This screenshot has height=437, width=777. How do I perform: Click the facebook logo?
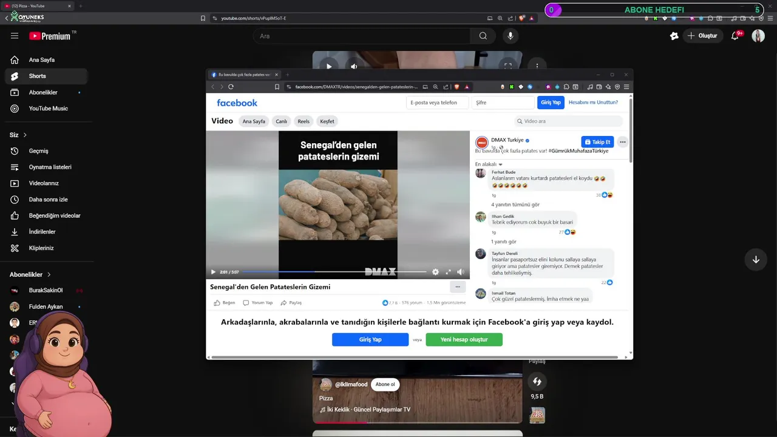237,103
